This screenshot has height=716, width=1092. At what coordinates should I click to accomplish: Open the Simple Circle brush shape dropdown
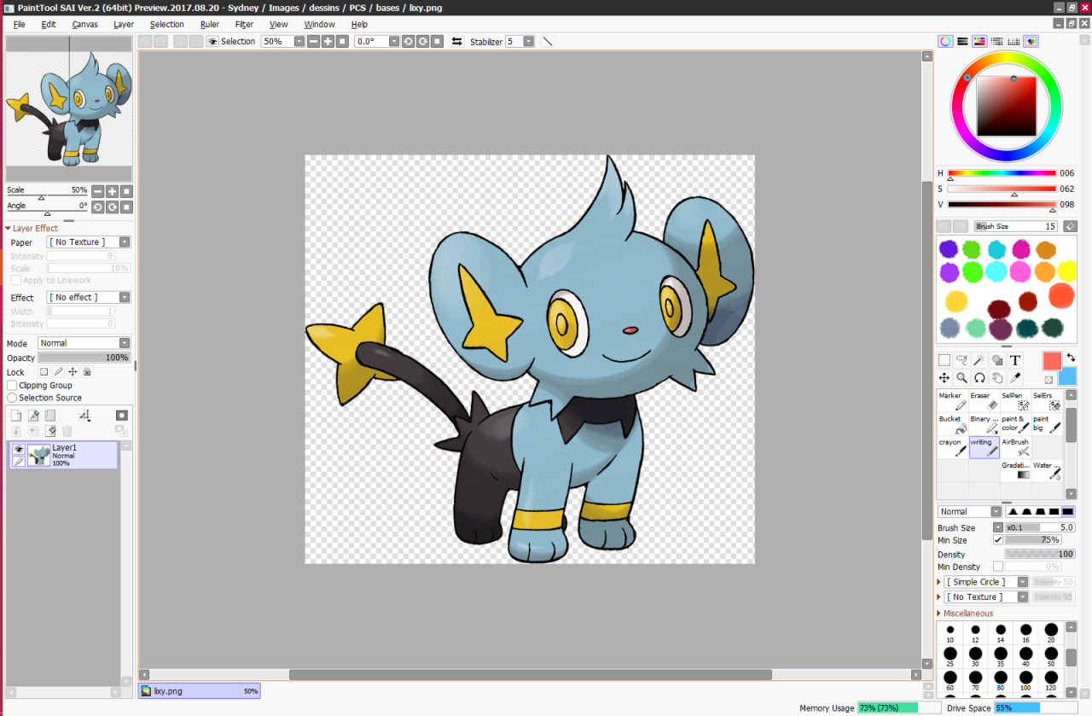[x=1022, y=582]
